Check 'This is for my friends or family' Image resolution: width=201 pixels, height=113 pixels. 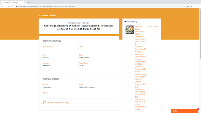click(x=45, y=103)
